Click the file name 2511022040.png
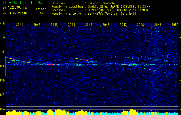181x115 pixels. click(15, 8)
